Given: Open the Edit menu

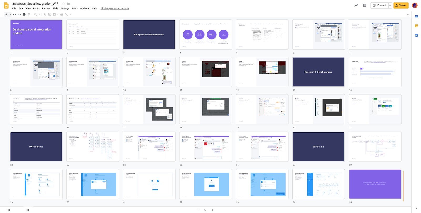Looking at the screenshot, I should (x=21, y=8).
